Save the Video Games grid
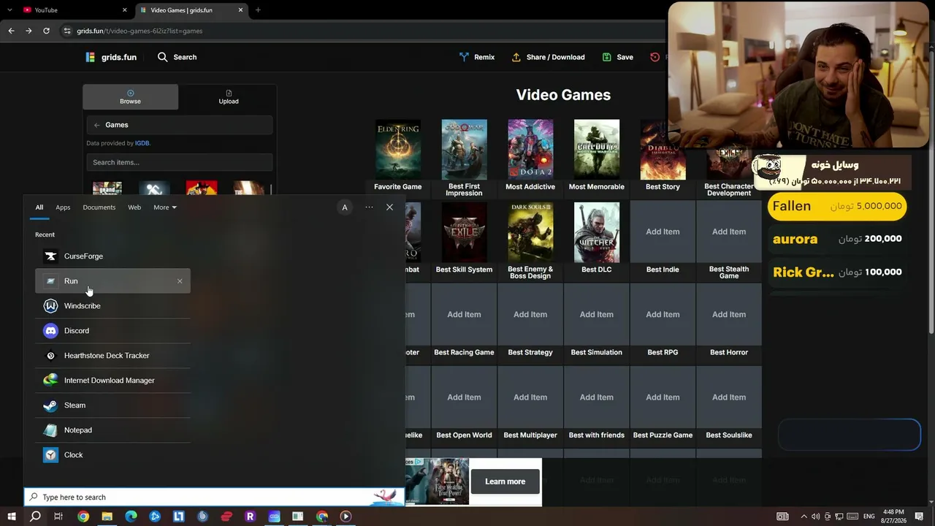Screen dimensions: 935x526 click(x=618, y=57)
